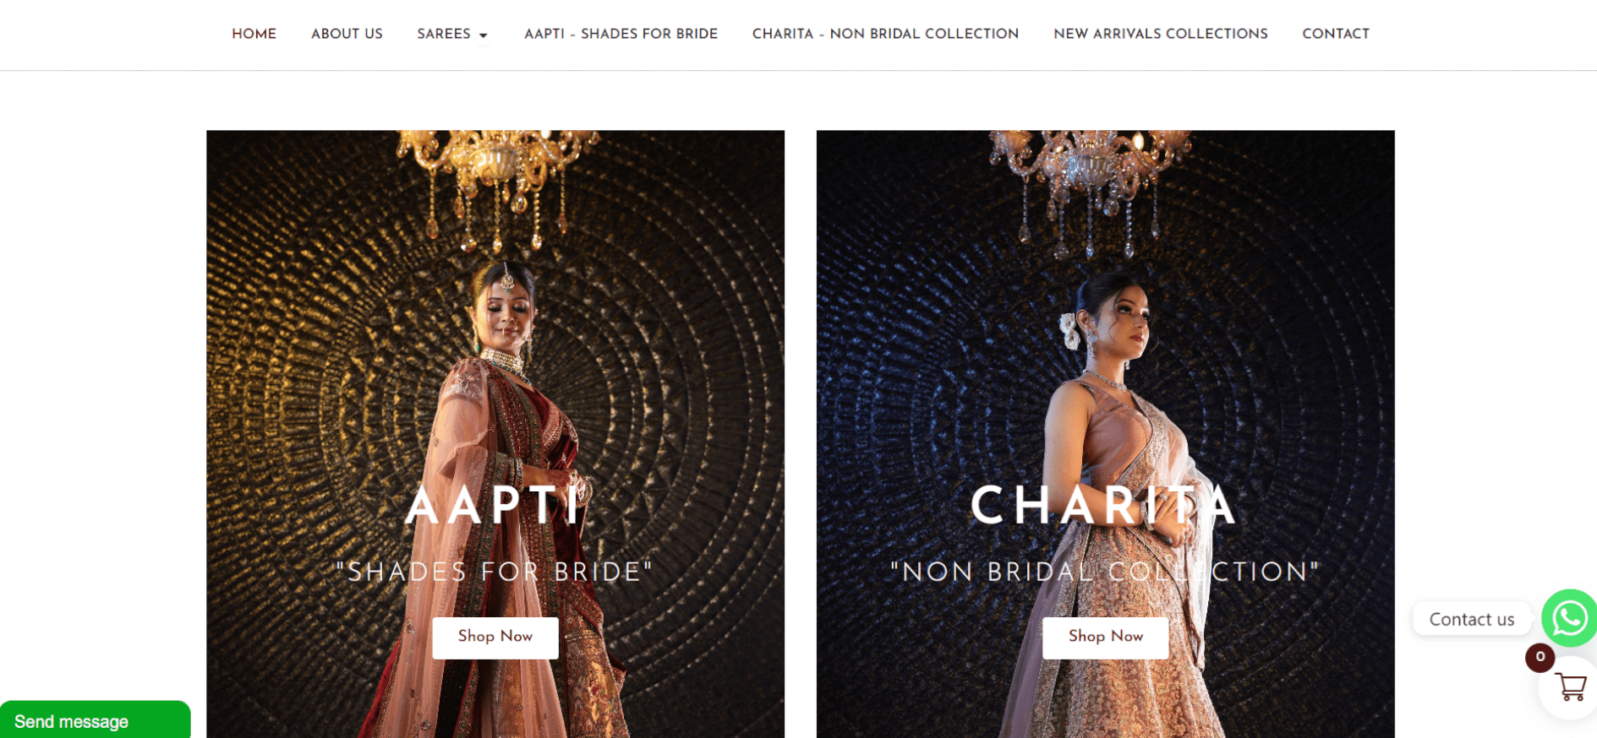Screen dimensions: 1597x738
Task: Open the WhatsApp chat icon
Action: (1569, 618)
